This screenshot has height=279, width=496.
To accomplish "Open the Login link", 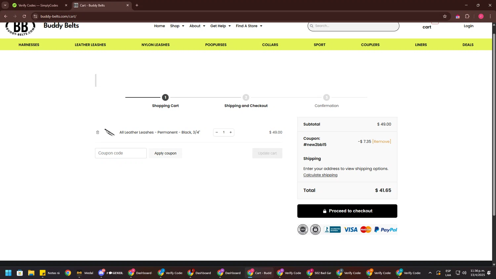I will click(469, 26).
